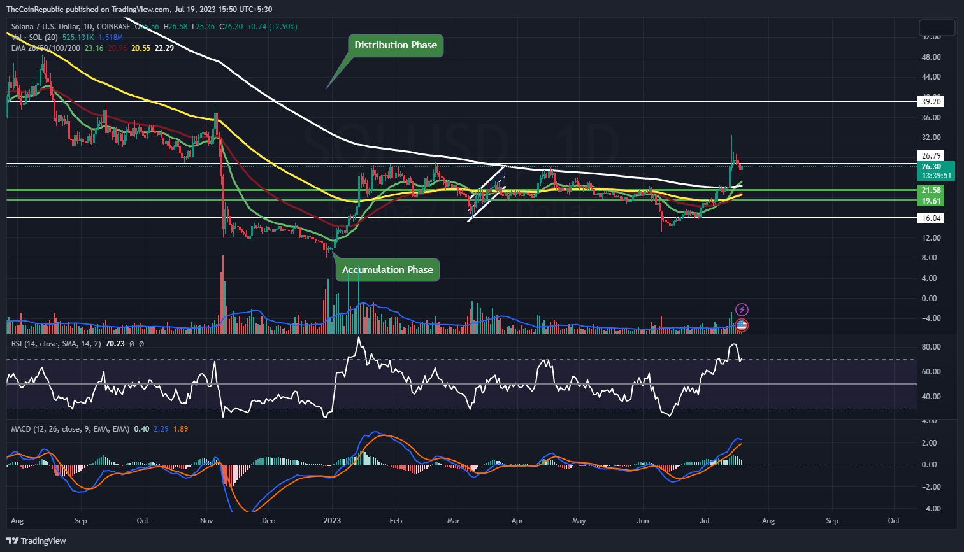Viewport: 964px width, 552px height.
Task: Click the red EMA value 20.96
Action: pos(117,48)
